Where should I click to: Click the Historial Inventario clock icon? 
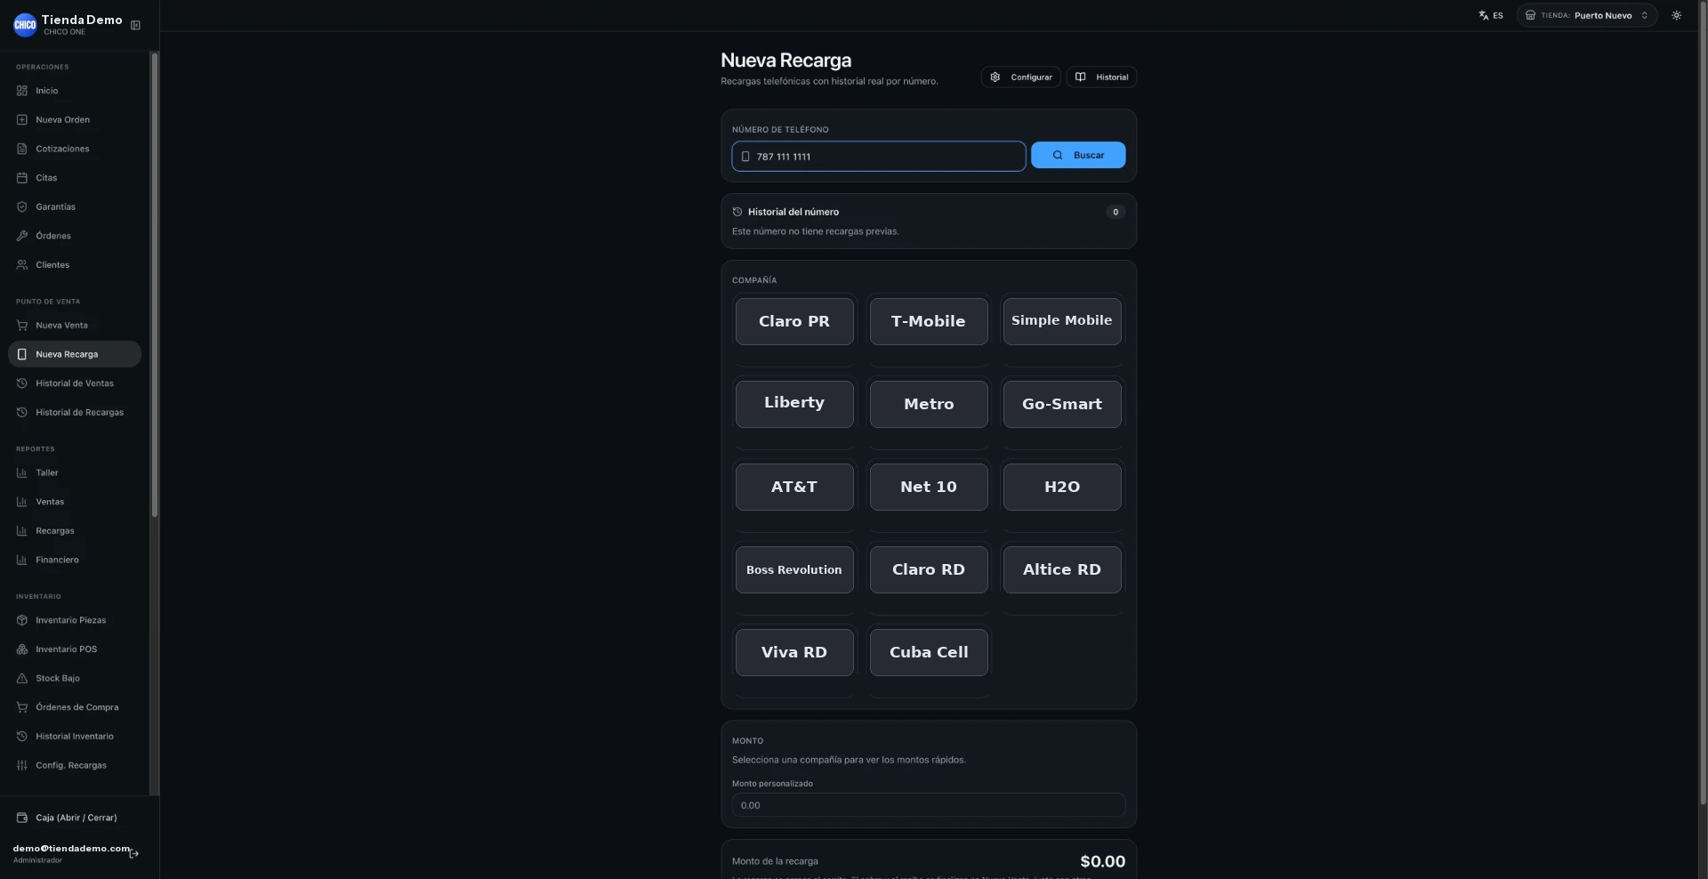tap(22, 737)
